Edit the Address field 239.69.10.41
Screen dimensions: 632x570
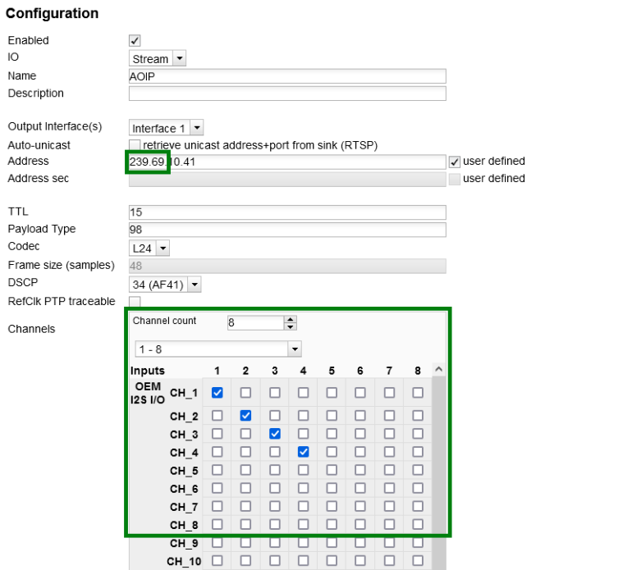[x=287, y=162]
